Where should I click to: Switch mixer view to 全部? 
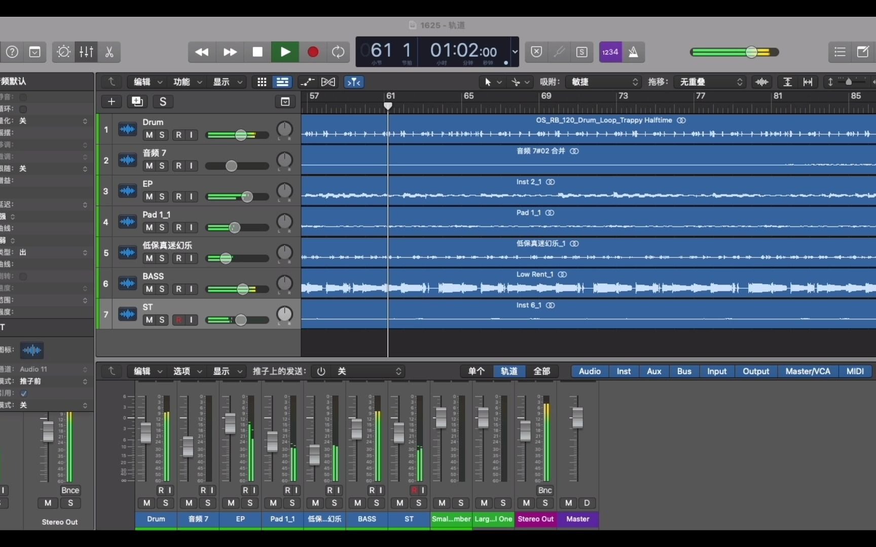541,371
